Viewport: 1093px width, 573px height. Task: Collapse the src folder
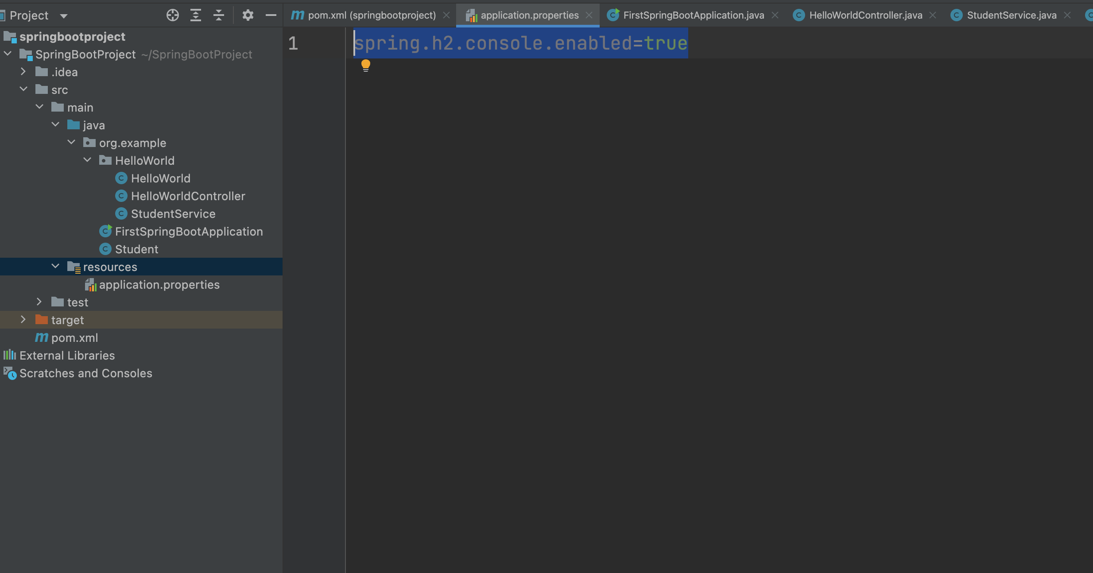click(23, 89)
